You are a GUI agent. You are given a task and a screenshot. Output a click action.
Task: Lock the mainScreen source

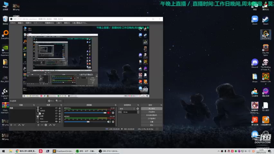coord(60,121)
